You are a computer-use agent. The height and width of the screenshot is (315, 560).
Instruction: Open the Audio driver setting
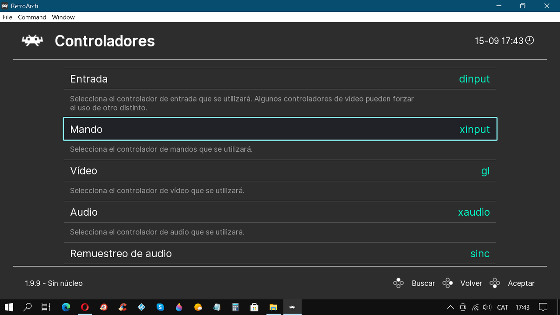coord(280,212)
